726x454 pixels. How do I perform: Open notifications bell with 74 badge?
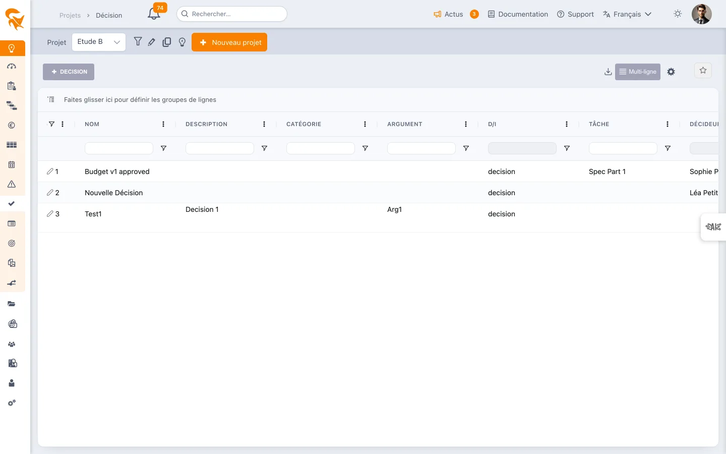tap(154, 14)
